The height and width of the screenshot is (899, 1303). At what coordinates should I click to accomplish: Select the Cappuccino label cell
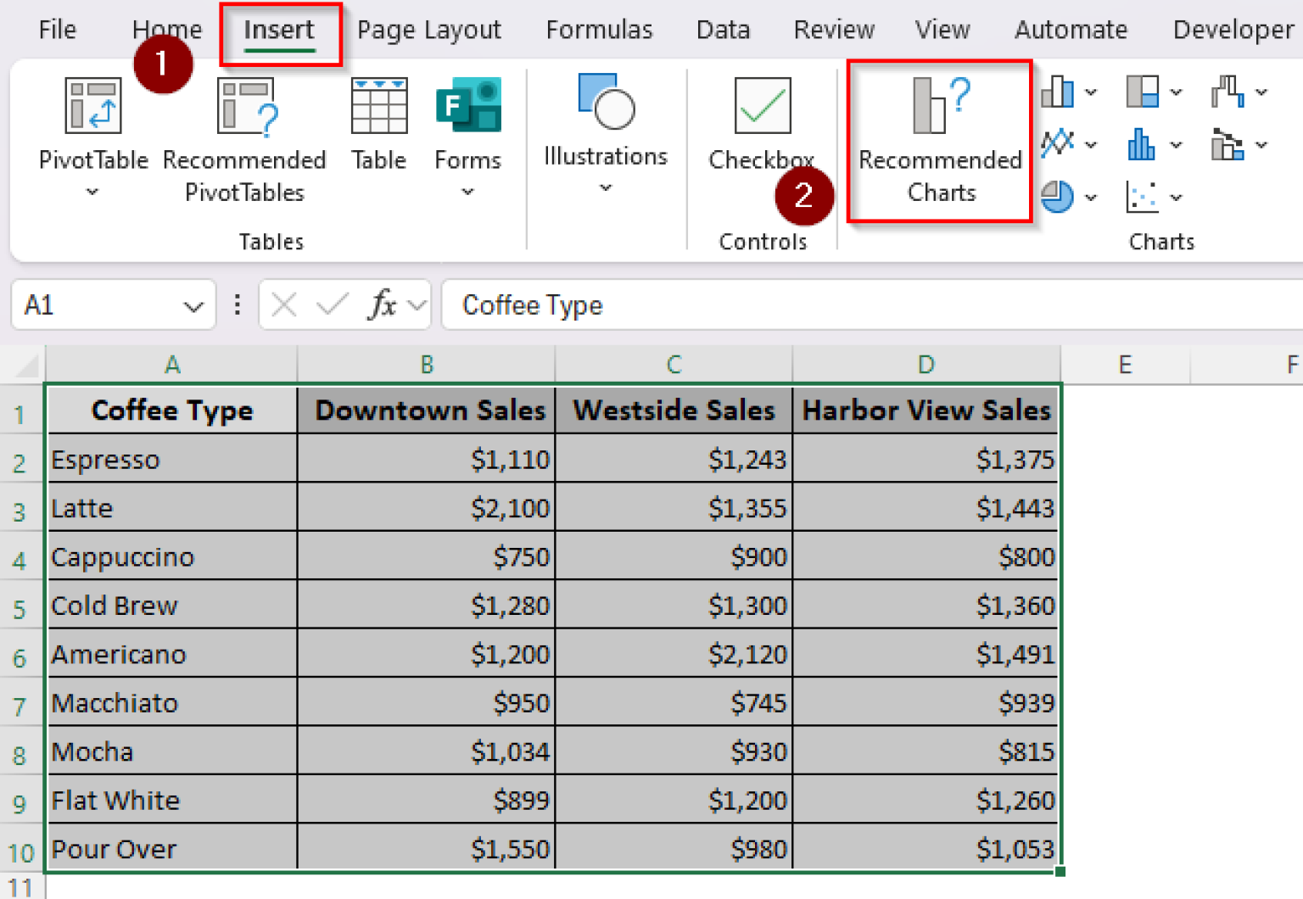(172, 557)
